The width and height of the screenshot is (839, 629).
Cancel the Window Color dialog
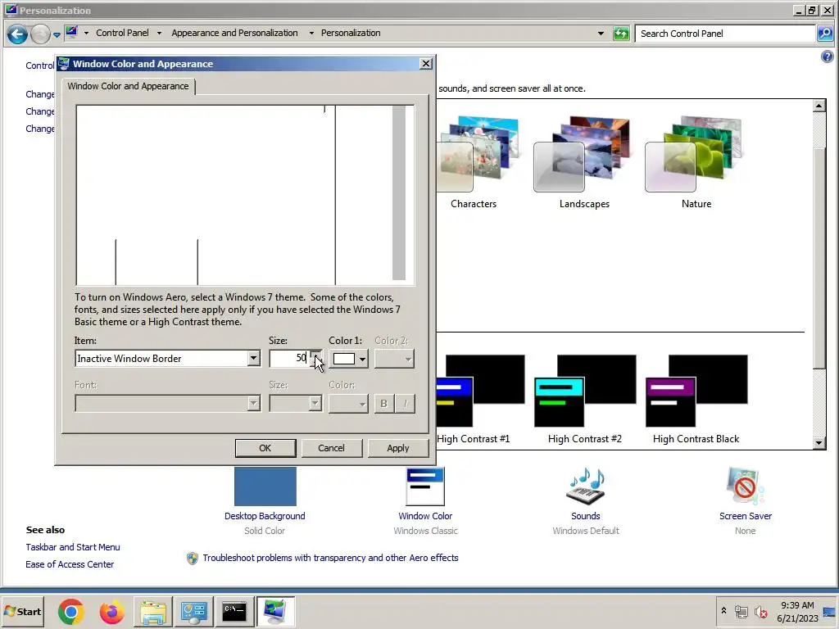(331, 448)
